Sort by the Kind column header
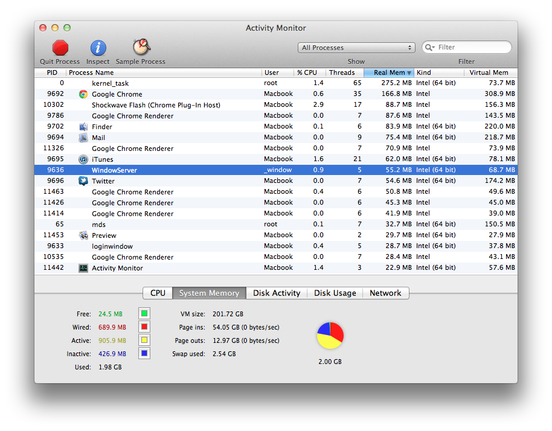This screenshot has height=431, width=552. point(438,72)
